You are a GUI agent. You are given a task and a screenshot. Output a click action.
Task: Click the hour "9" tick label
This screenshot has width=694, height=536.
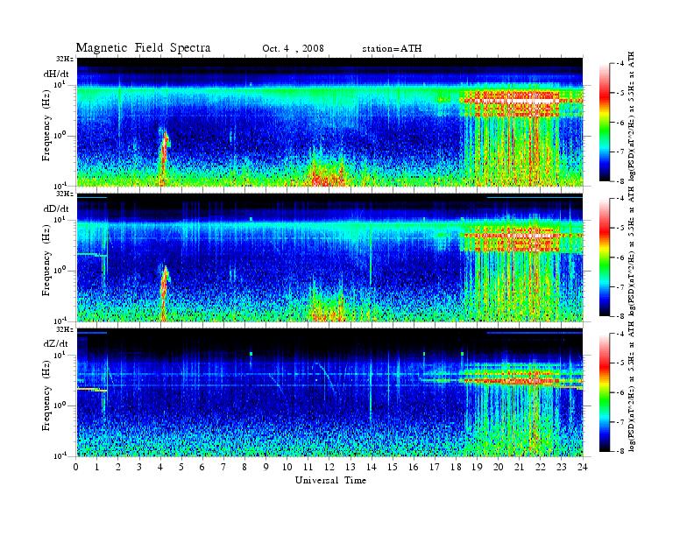(x=266, y=468)
